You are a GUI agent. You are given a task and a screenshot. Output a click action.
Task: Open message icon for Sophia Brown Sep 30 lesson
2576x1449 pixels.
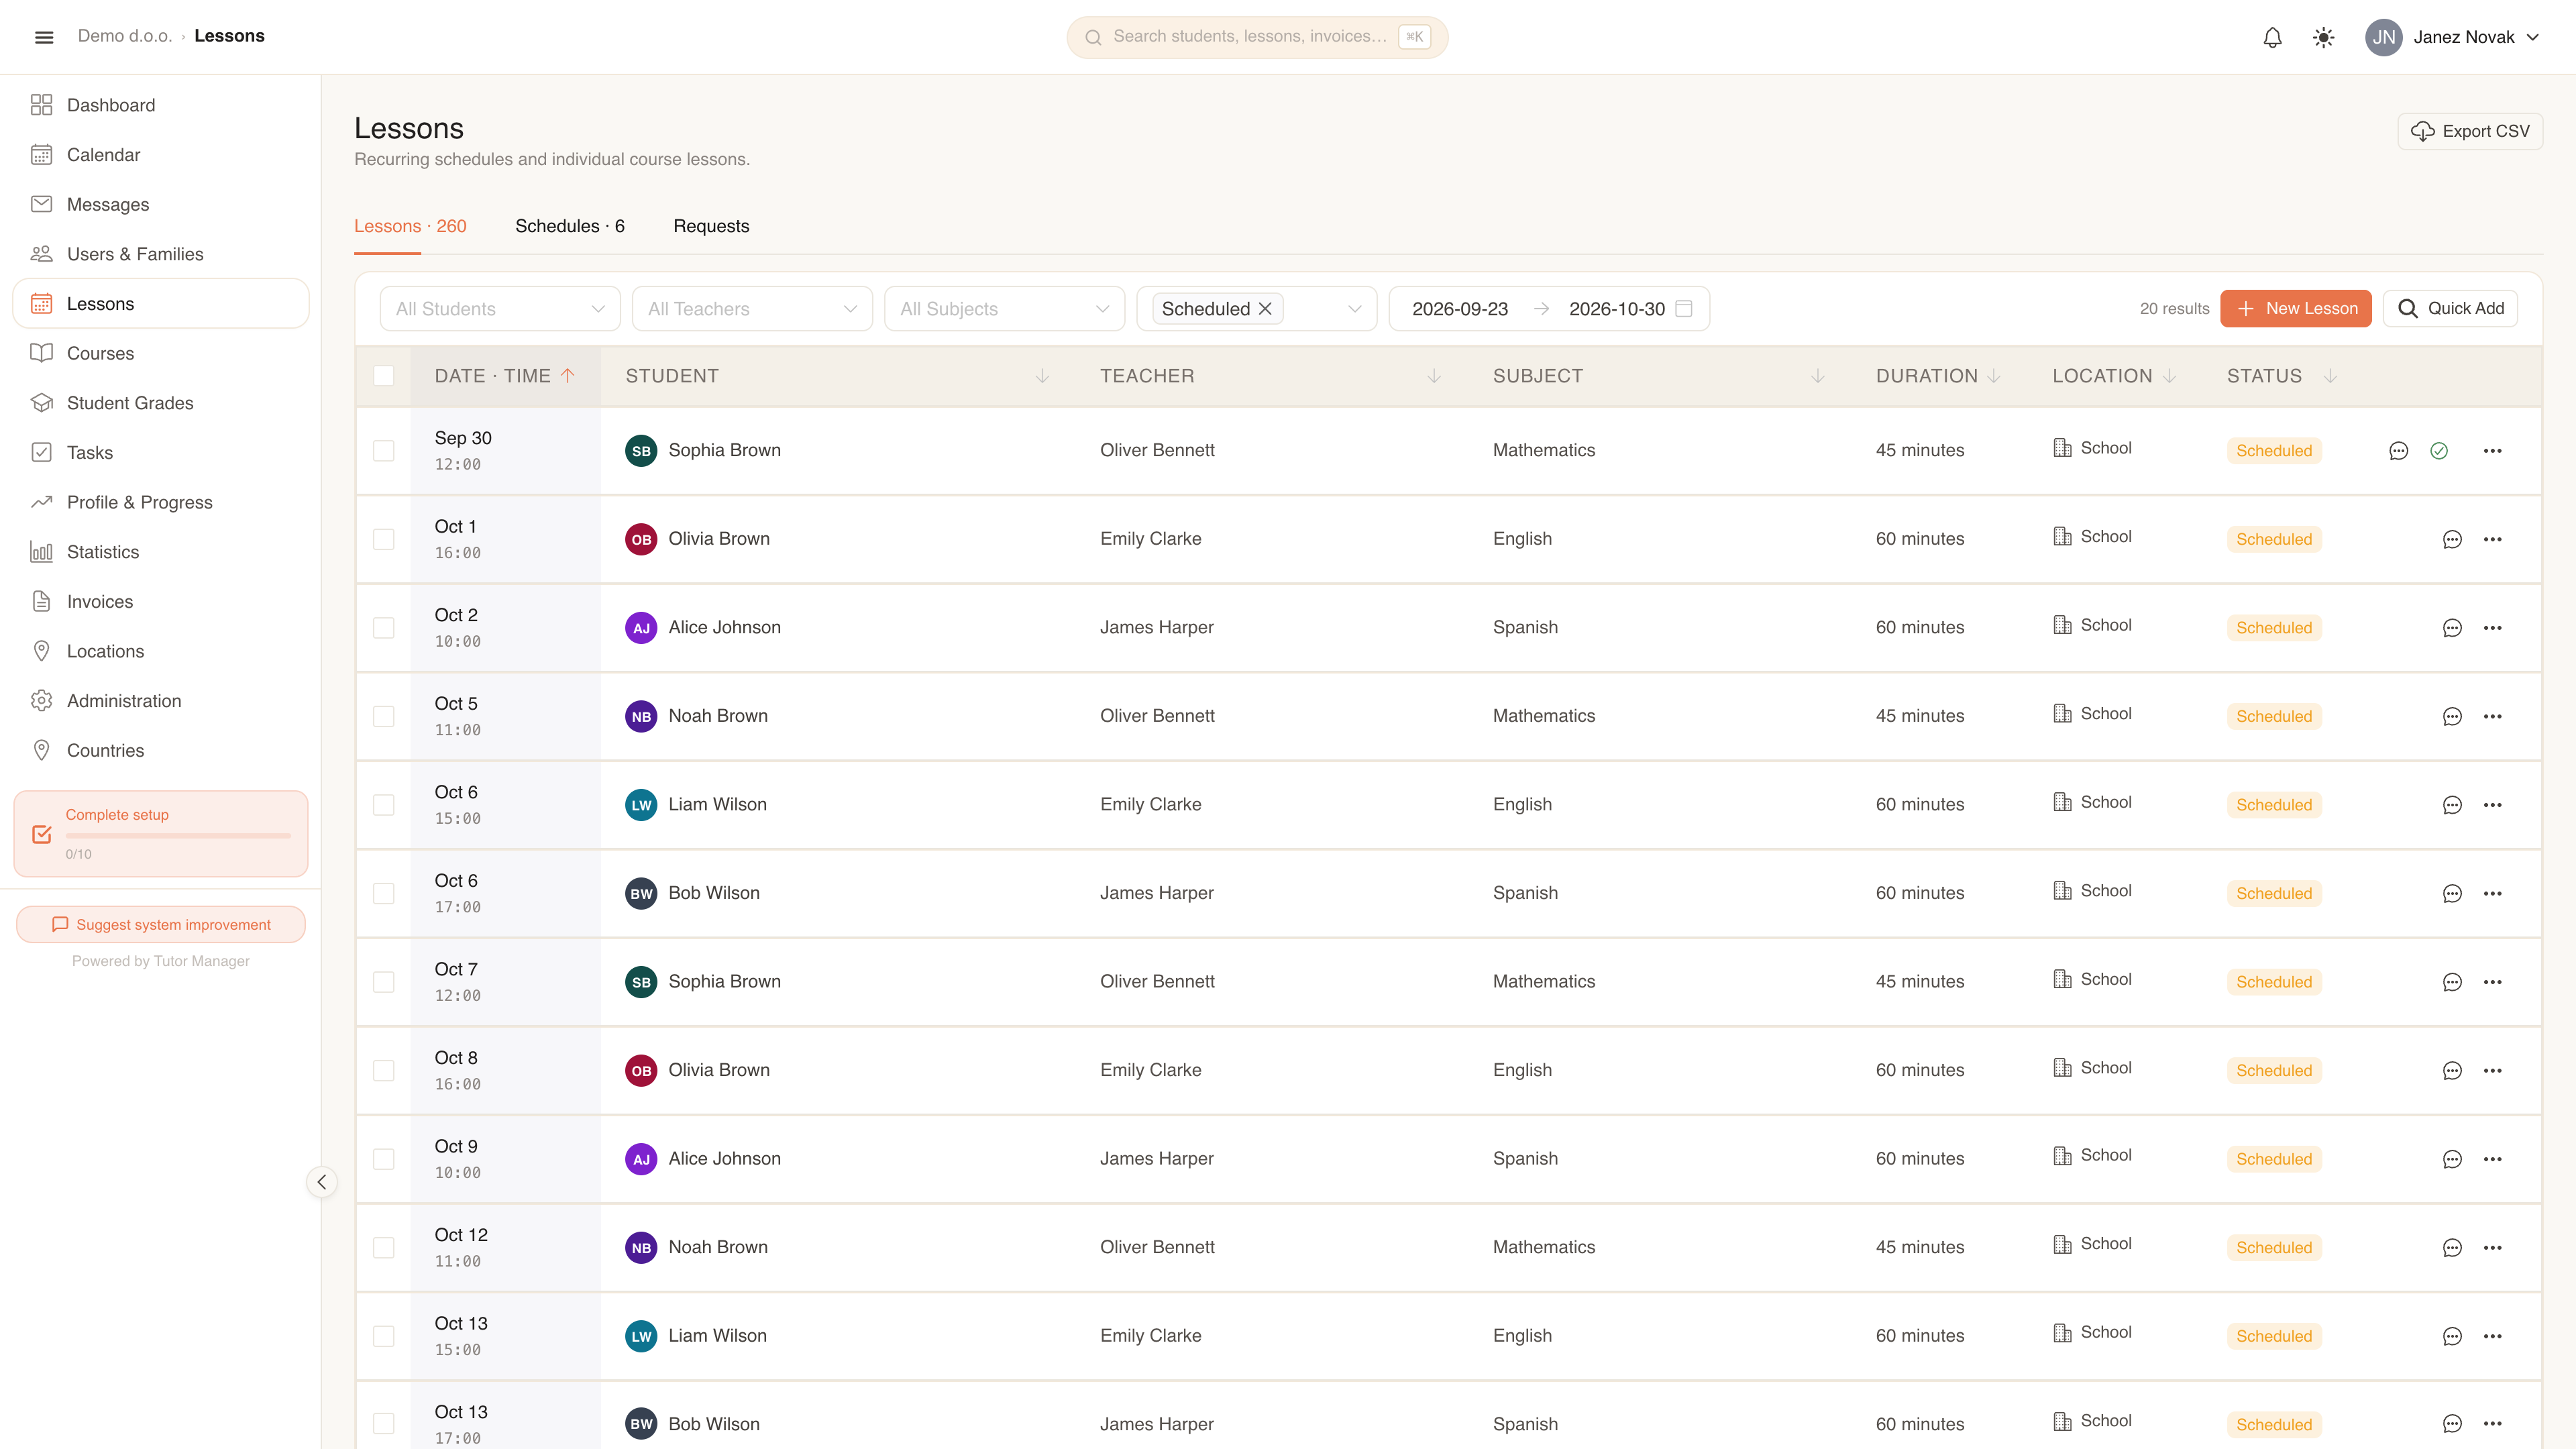tap(2398, 451)
